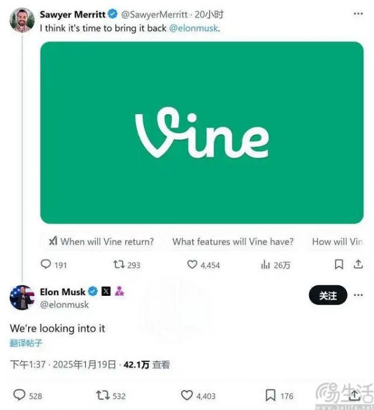Repost Sawyer Merritt's Vine tweet
374x410 pixels.
pyautogui.click(x=117, y=265)
